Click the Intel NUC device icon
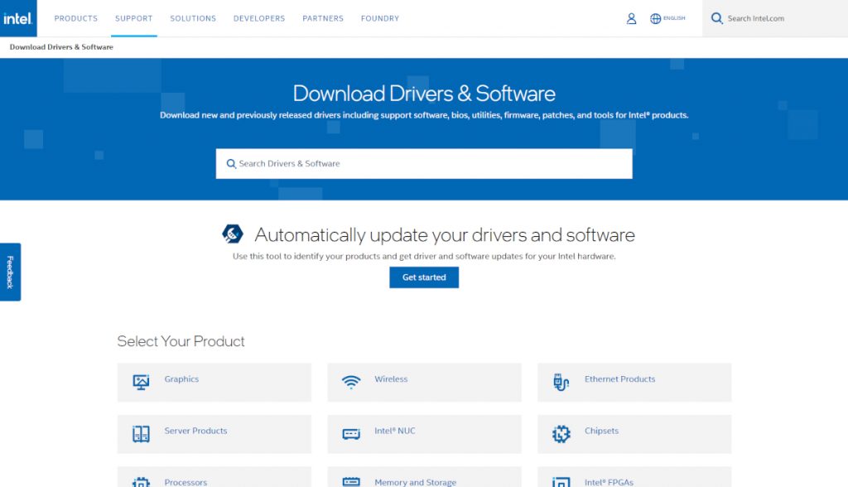The height and width of the screenshot is (487, 848). click(x=351, y=434)
